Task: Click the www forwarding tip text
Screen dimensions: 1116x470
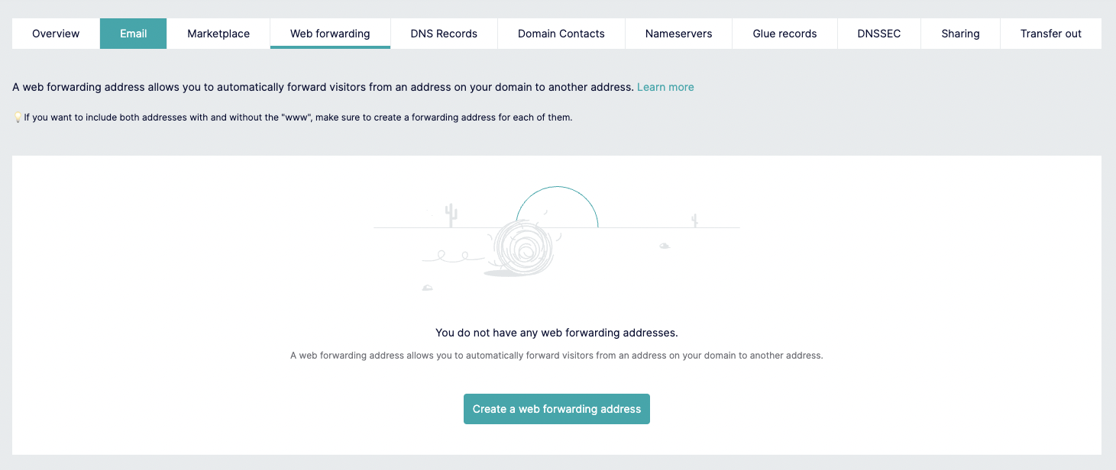Action: point(298,117)
